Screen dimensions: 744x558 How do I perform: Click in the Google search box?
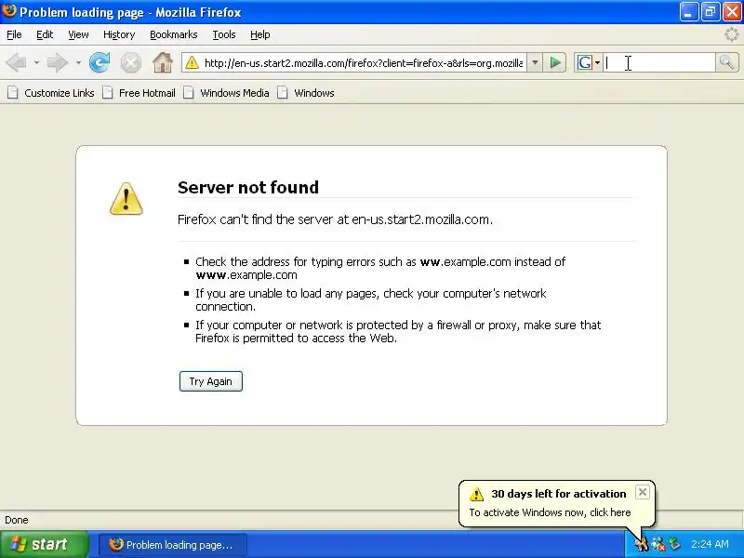[659, 62]
